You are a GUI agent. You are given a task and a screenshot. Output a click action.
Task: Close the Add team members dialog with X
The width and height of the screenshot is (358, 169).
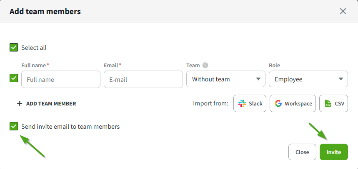pyautogui.click(x=343, y=11)
